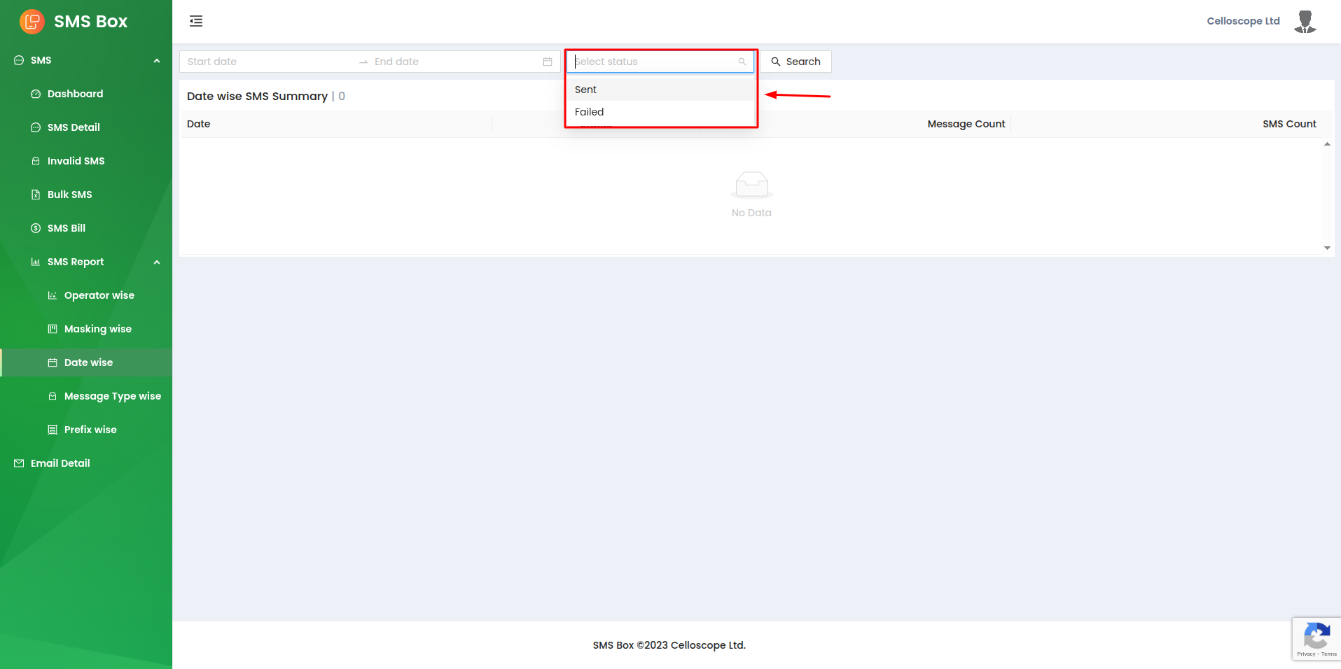1341x669 pixels.
Task: Click table scrollbar down arrow
Action: pos(1327,248)
